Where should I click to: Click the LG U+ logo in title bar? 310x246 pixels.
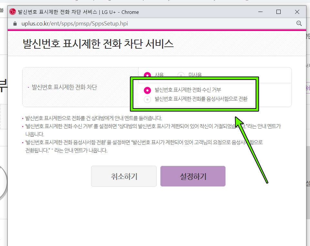coord(13,12)
